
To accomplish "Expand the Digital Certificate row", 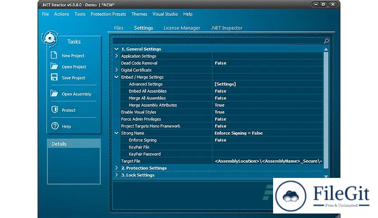I will tap(117, 70).
